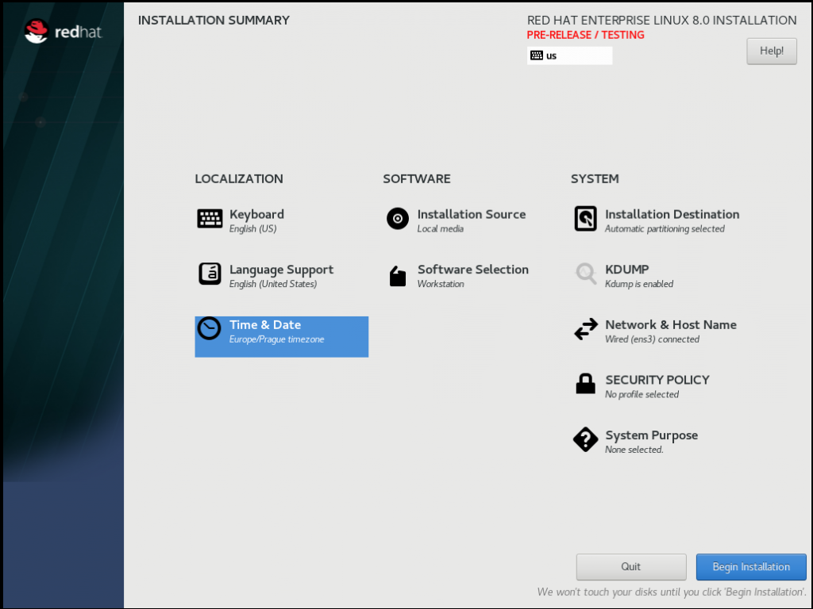Click the "We won't touch your disks" note
Image resolution: width=813 pixels, height=609 pixels.
(x=672, y=592)
